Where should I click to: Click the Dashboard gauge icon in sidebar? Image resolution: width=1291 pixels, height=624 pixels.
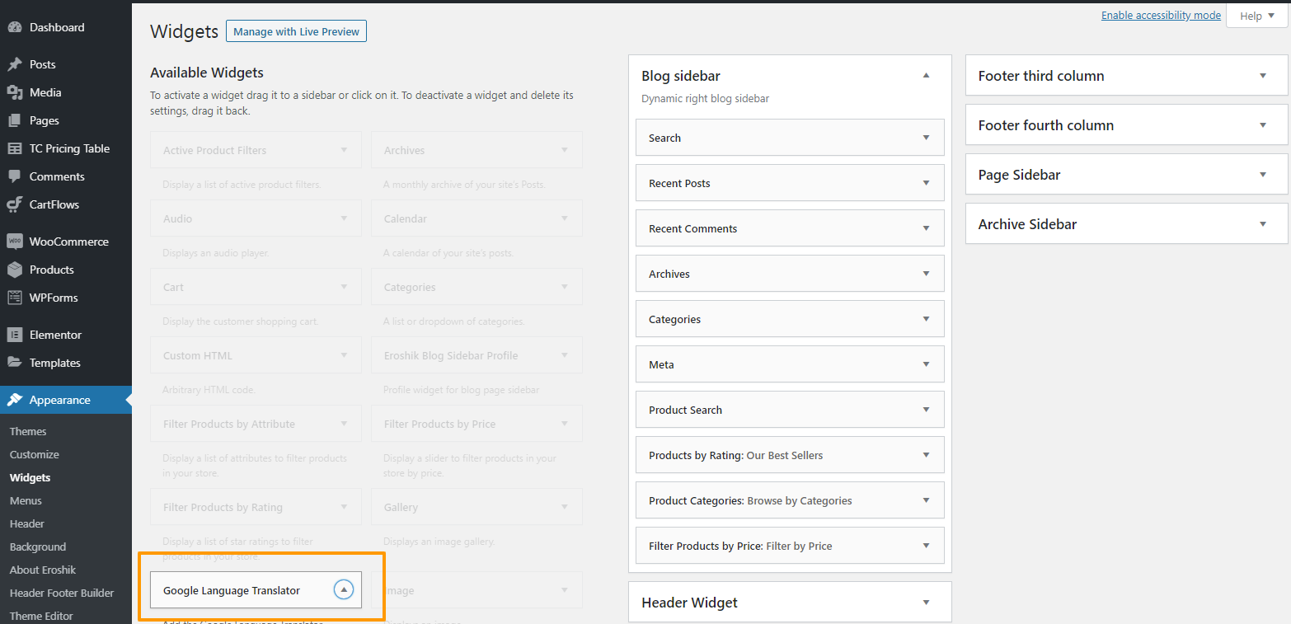15,27
